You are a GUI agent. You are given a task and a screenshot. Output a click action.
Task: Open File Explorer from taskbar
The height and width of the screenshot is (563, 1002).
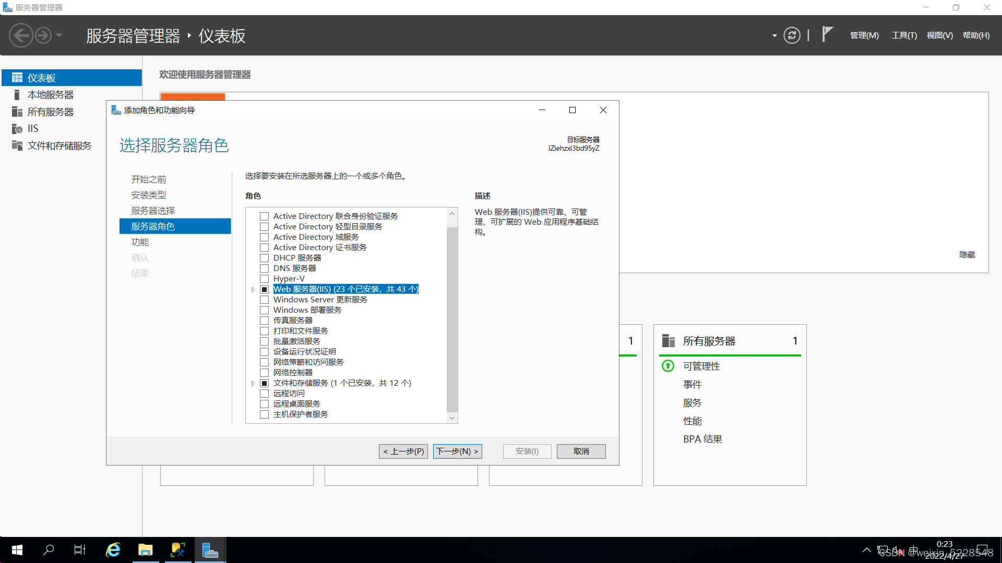[x=145, y=549]
